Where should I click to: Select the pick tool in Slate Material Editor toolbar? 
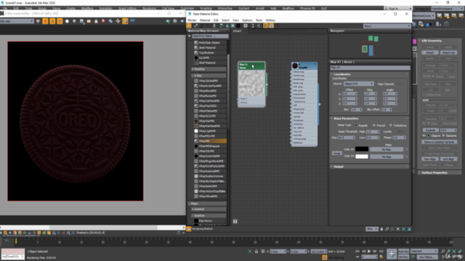point(189,26)
